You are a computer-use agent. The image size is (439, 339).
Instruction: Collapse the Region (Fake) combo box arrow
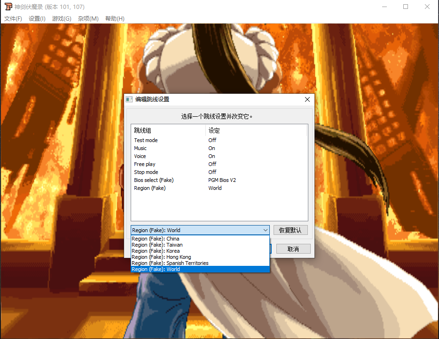coord(266,230)
